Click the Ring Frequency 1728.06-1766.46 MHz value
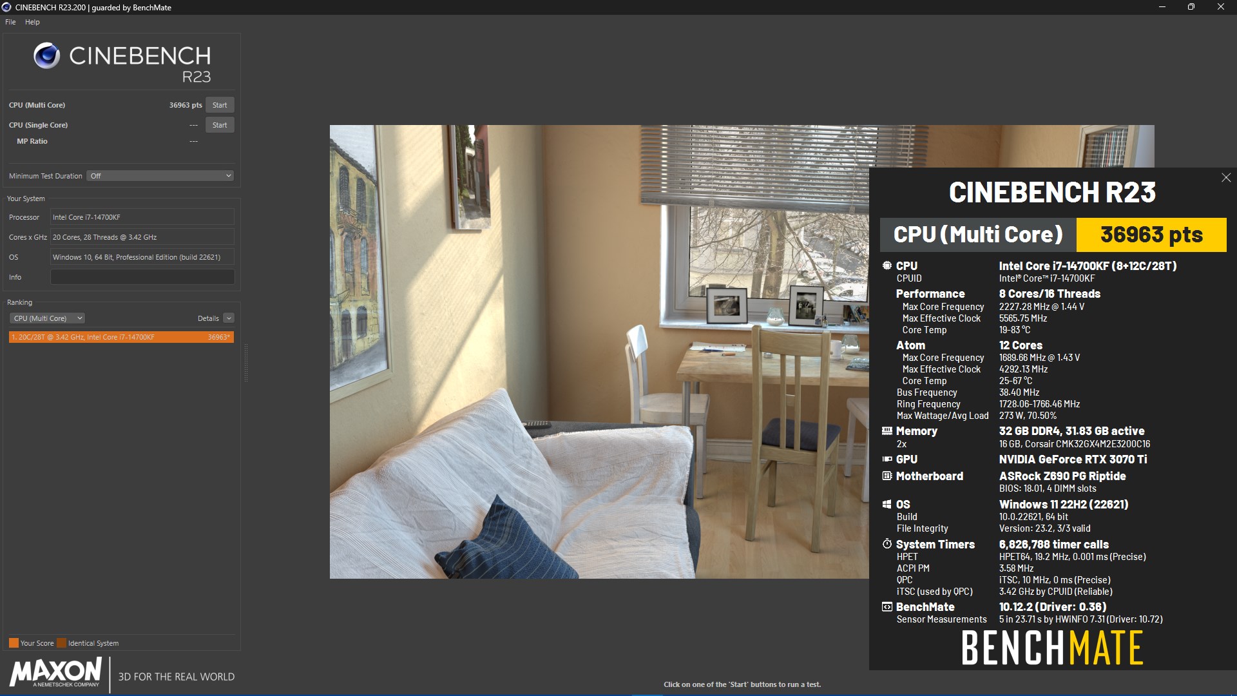 tap(1039, 404)
